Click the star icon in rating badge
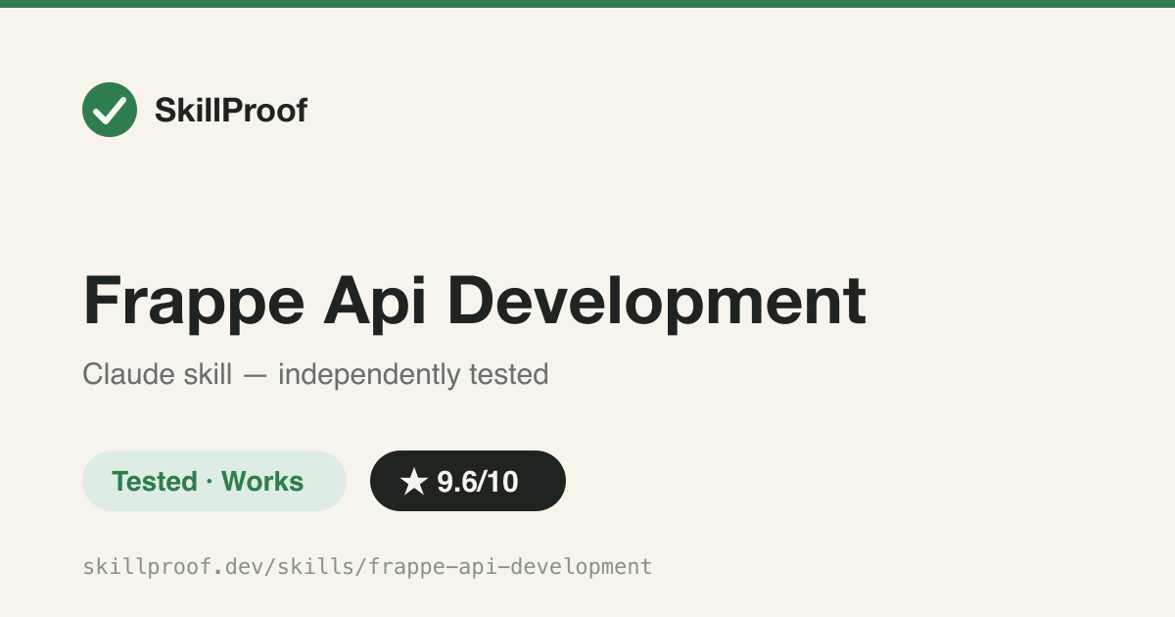Viewport: 1175px width, 617px height. click(414, 481)
